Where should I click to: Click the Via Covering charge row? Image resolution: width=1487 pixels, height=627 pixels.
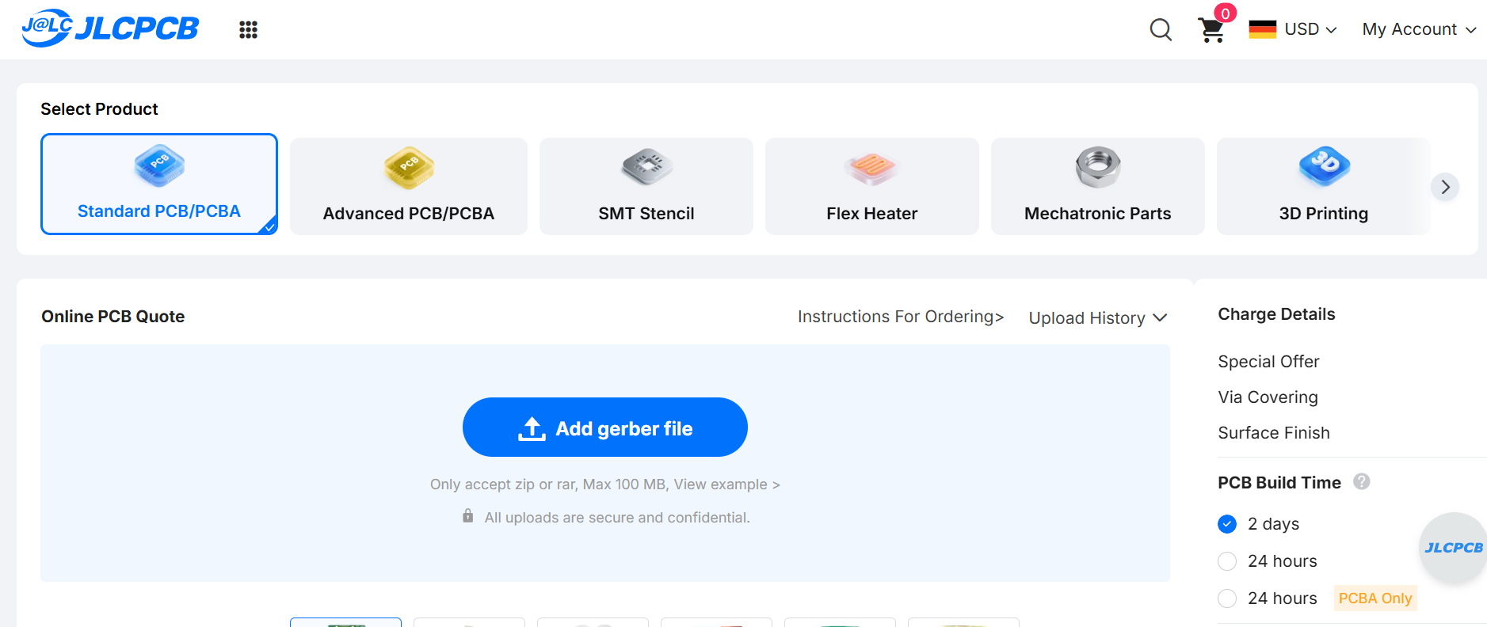pyautogui.click(x=1268, y=397)
